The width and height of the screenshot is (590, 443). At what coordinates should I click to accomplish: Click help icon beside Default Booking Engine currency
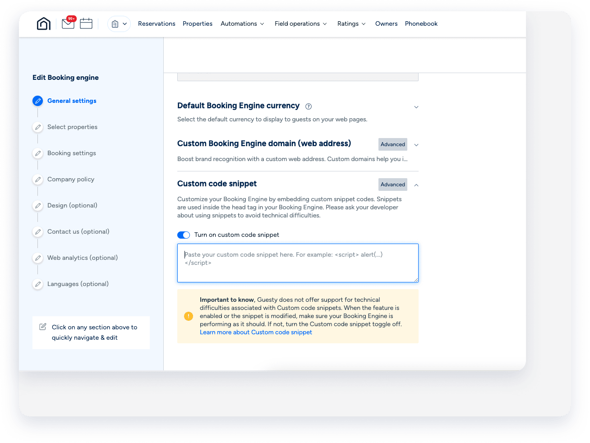tap(309, 106)
